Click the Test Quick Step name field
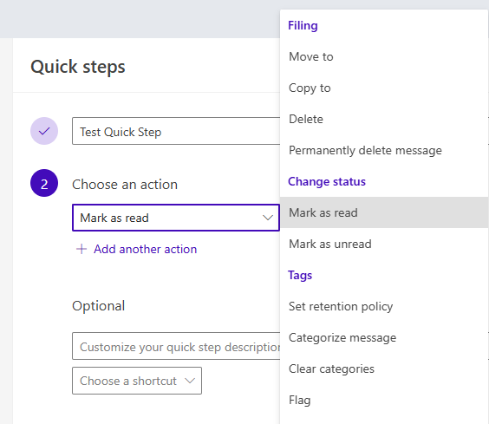Viewport: 489px width, 424px height. tap(176, 131)
